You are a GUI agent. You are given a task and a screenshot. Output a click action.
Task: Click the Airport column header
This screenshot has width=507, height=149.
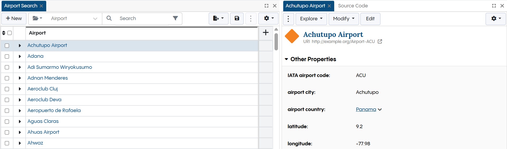pos(142,33)
